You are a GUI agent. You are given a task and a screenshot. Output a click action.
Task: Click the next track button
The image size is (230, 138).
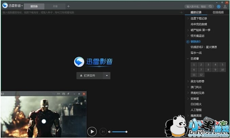point(103,132)
